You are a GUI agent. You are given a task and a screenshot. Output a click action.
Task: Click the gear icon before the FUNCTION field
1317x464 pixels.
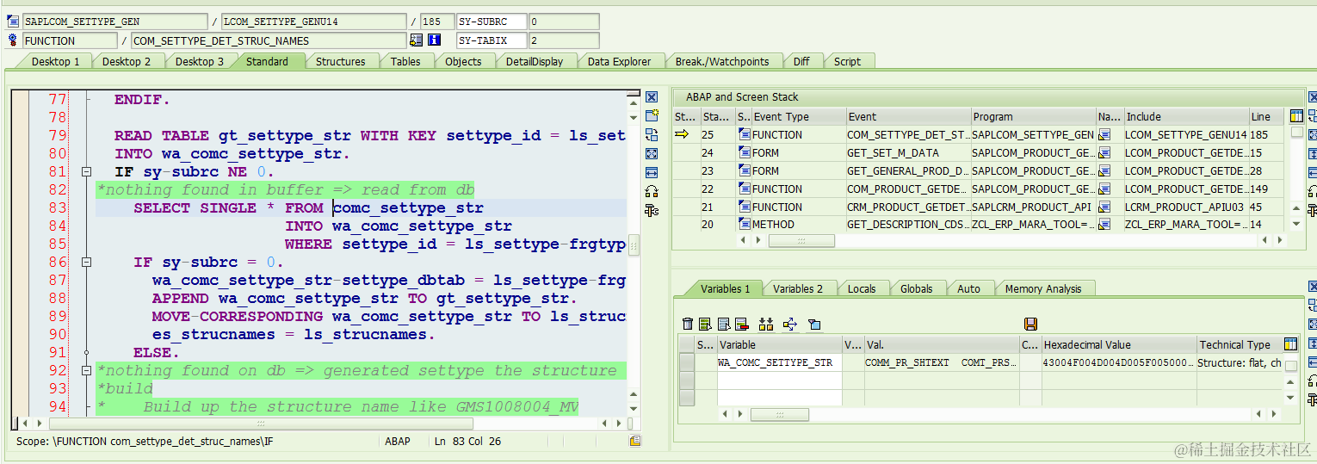(13, 40)
